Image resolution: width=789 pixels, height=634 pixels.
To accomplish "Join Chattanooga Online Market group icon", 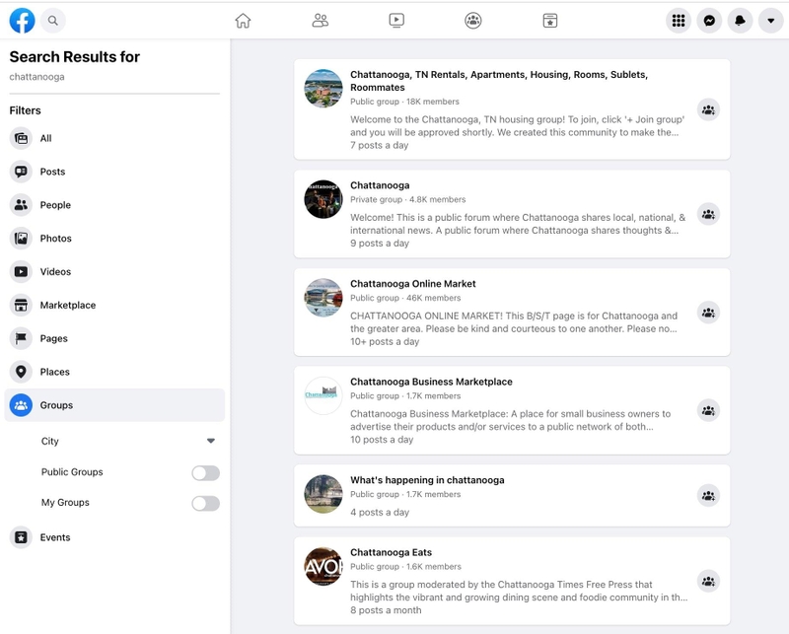I will [708, 313].
